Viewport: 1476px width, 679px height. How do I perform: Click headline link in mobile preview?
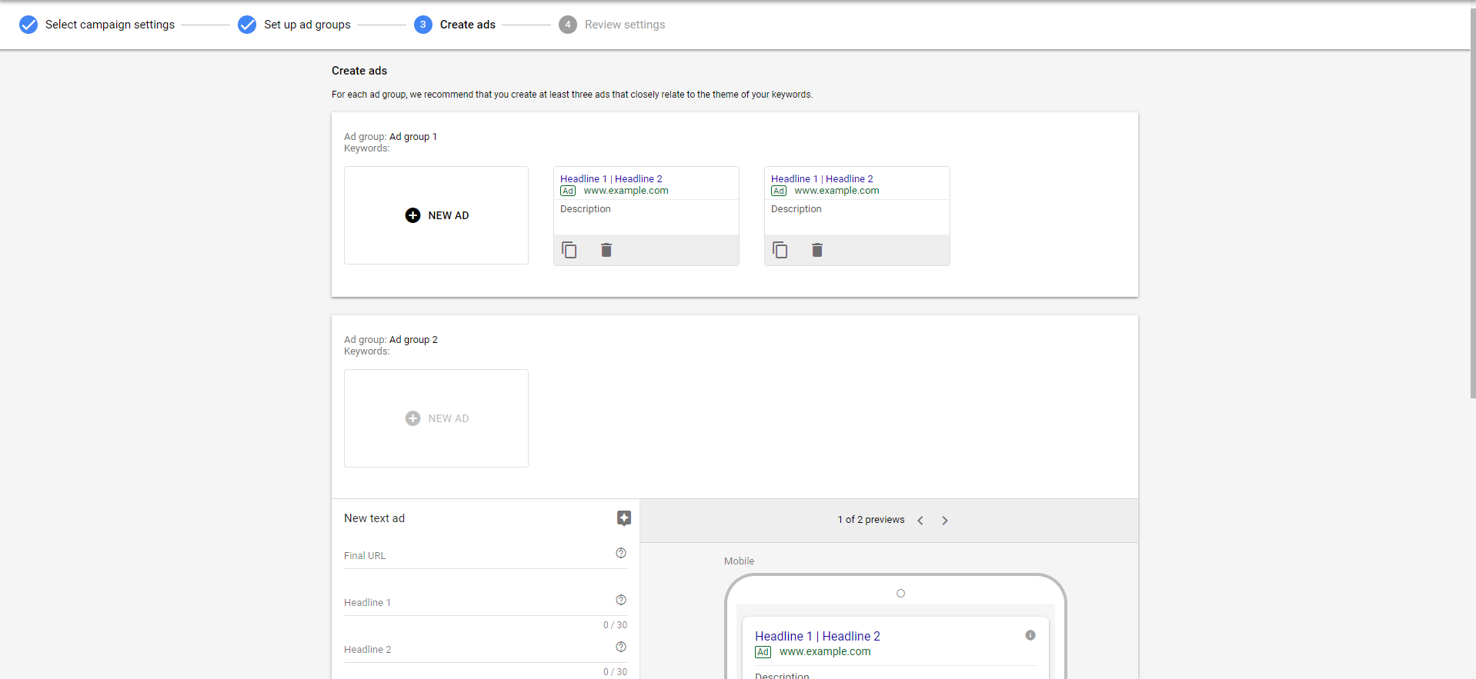(817, 636)
